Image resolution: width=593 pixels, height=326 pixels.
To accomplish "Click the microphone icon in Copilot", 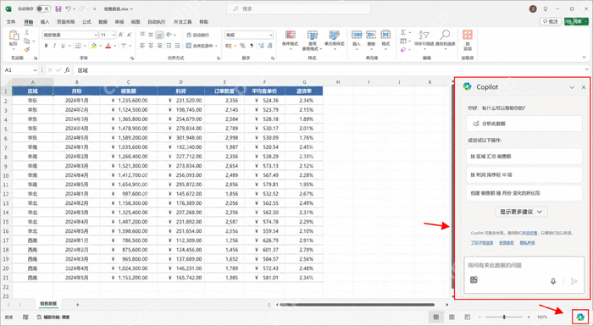I will [x=553, y=281].
